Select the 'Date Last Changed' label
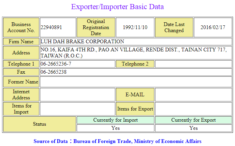This screenshot has width=235, height=146. coord(174,27)
